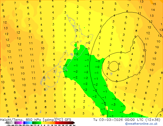Click the Height/Temp. 850 hPa GFS title

35,120
